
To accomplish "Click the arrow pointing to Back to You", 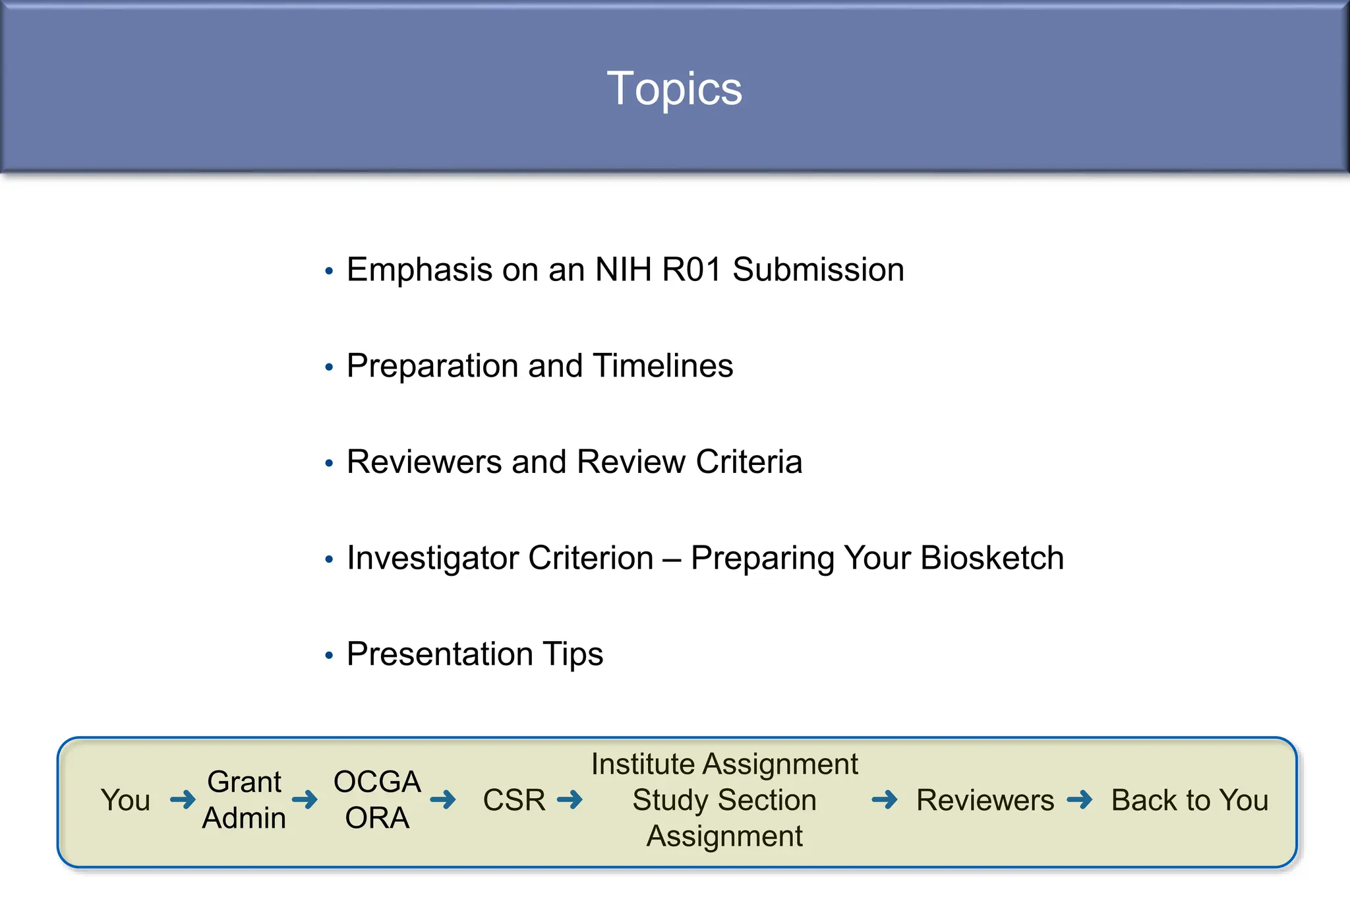I will point(1080,800).
